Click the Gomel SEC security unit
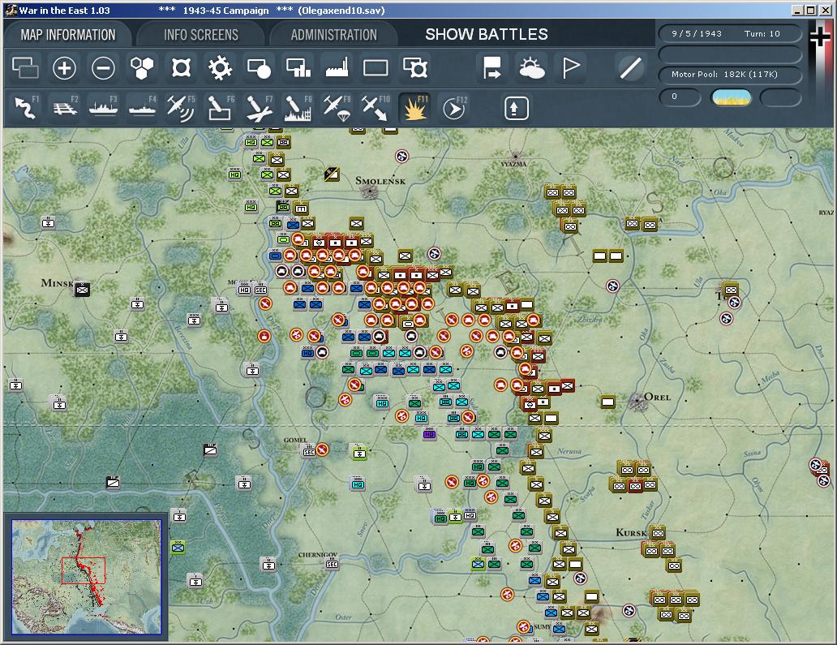Image resolution: width=837 pixels, height=645 pixels. [x=308, y=451]
